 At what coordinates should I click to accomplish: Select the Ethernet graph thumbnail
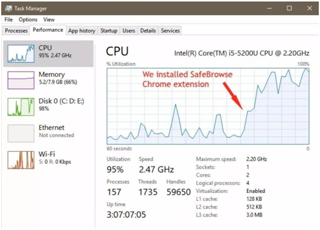[x=21, y=133]
